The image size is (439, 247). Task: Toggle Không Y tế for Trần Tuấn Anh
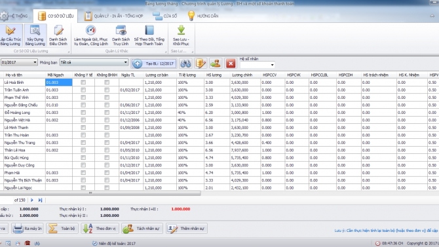click(x=83, y=90)
